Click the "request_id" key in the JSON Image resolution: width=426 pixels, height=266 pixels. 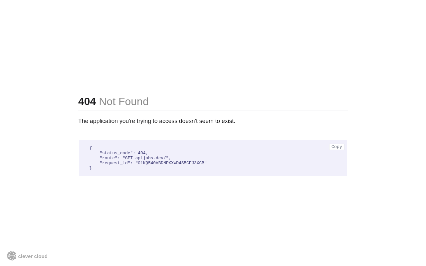pos(115,163)
